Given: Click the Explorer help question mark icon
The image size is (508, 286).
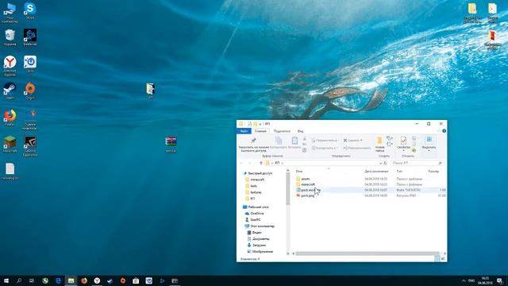Looking at the screenshot, I should [444, 131].
